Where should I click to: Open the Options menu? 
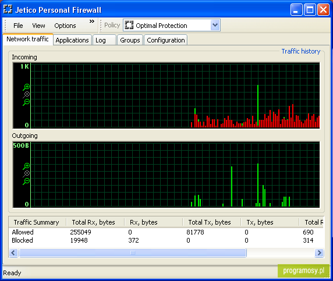[x=65, y=26]
